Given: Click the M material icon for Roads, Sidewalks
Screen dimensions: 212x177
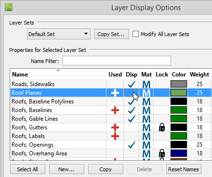Looking at the screenshot, I should [x=146, y=84].
